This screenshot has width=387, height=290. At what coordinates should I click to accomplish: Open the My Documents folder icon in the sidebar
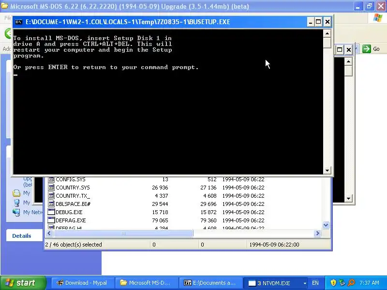(16, 193)
